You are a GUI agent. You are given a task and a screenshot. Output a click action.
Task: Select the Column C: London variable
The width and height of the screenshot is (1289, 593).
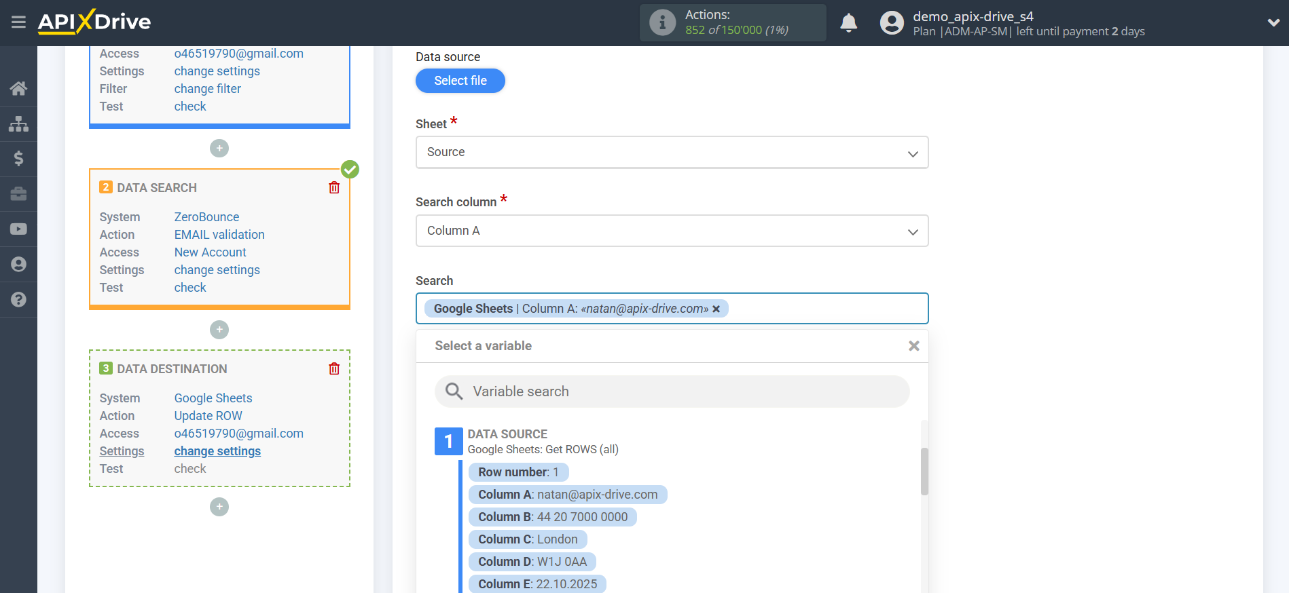[x=528, y=539]
